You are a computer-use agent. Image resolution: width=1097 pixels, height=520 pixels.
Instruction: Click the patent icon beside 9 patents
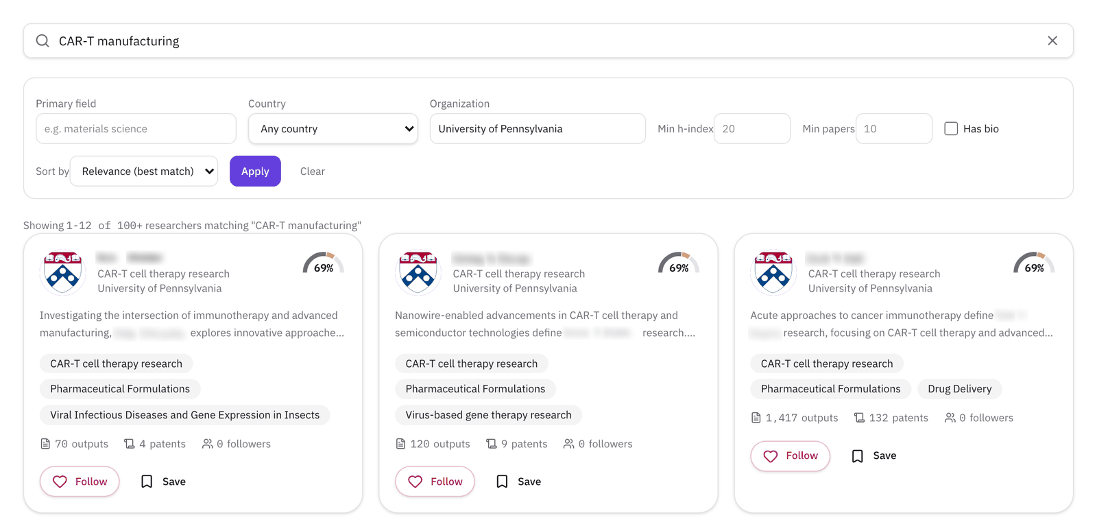492,444
